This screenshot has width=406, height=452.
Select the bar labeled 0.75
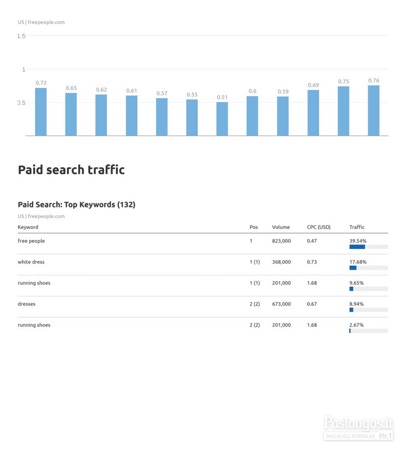click(343, 111)
